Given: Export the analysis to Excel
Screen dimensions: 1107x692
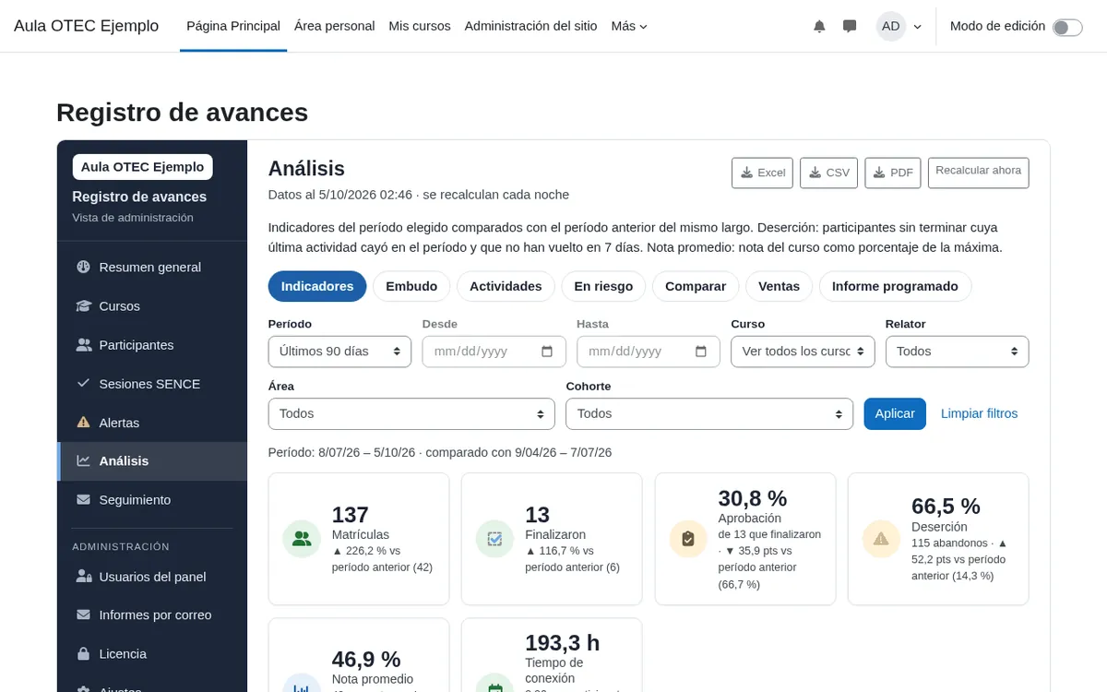Looking at the screenshot, I should (x=762, y=173).
